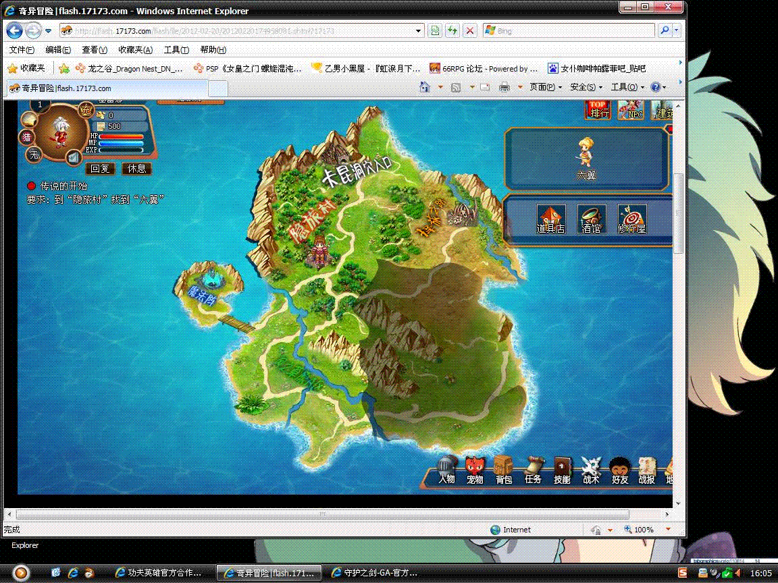
Task: Select 木昆洞穴入口 cave entrance on map
Action: point(357,171)
